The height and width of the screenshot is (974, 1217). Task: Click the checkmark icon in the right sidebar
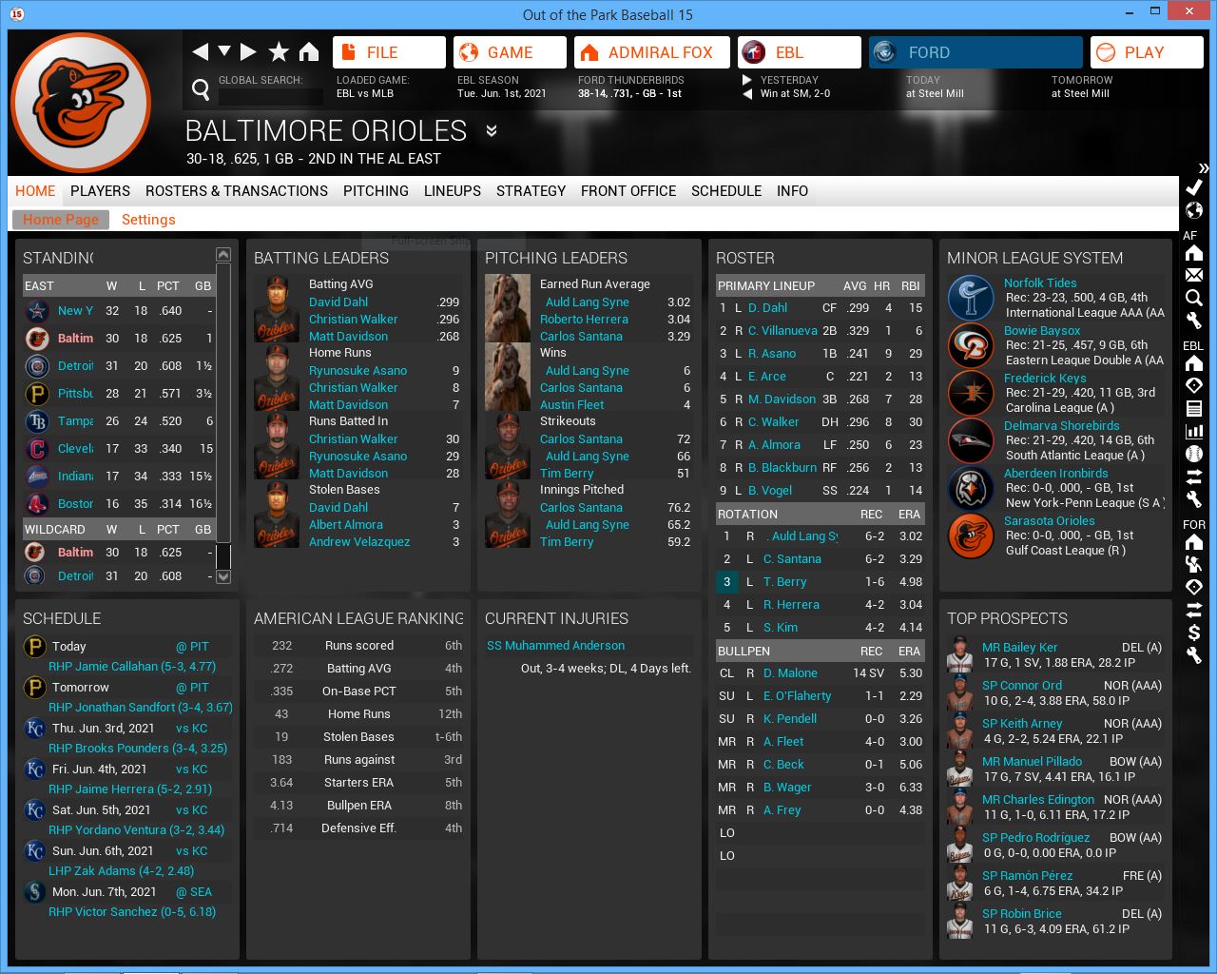1194,187
